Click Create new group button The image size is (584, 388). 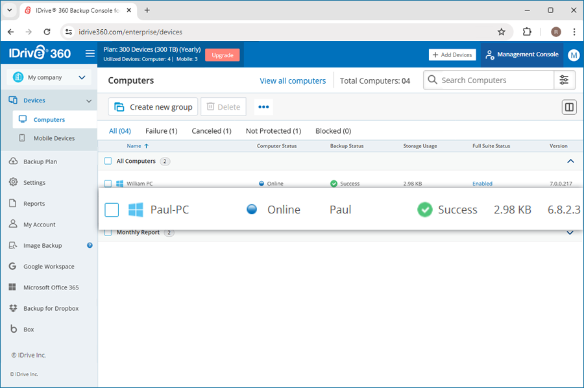[x=153, y=107]
